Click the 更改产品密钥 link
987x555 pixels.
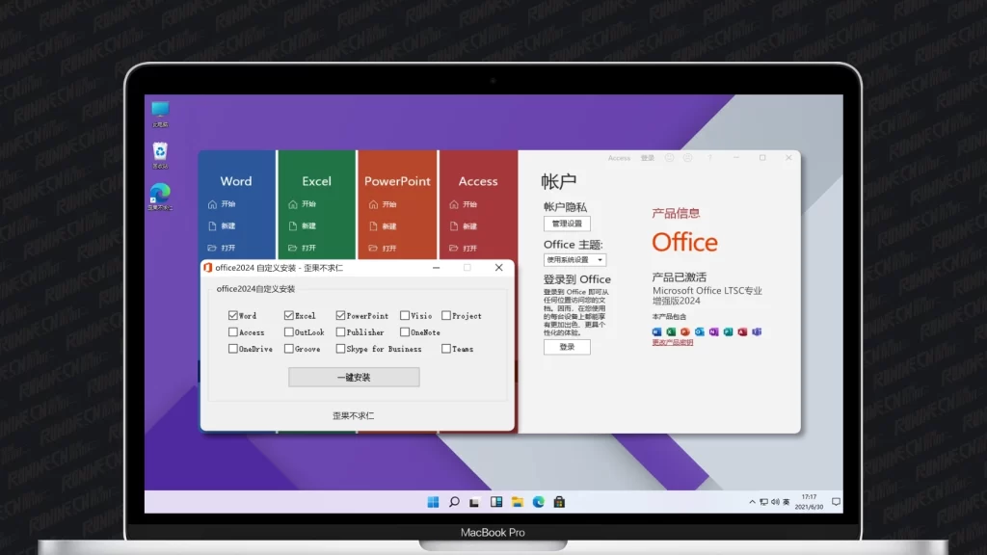pos(673,342)
